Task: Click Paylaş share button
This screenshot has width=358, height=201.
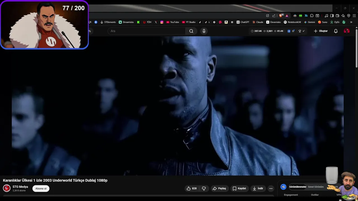Action: (x=219, y=188)
